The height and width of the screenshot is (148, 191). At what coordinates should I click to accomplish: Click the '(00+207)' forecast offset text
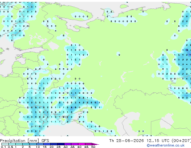click(181, 140)
